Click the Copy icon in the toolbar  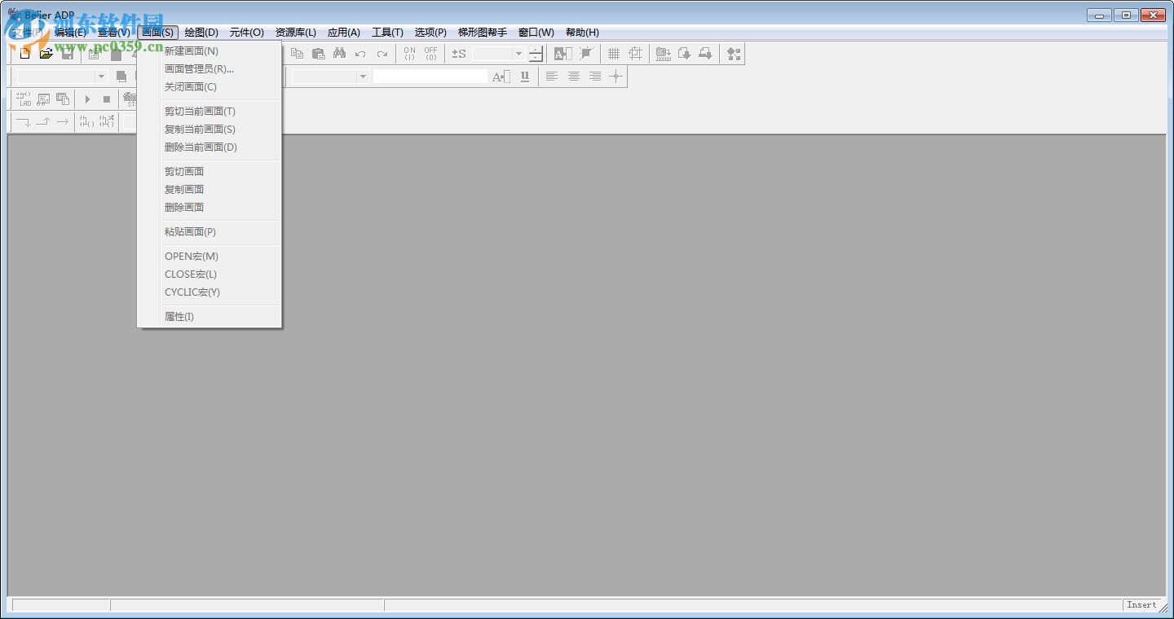pyautogui.click(x=297, y=54)
